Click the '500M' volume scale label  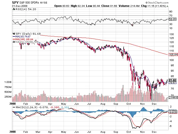click(8, 92)
